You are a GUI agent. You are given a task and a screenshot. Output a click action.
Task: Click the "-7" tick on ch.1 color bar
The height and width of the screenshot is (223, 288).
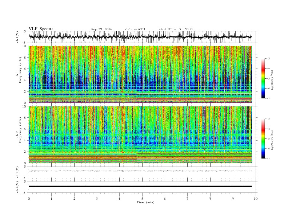click(268, 98)
